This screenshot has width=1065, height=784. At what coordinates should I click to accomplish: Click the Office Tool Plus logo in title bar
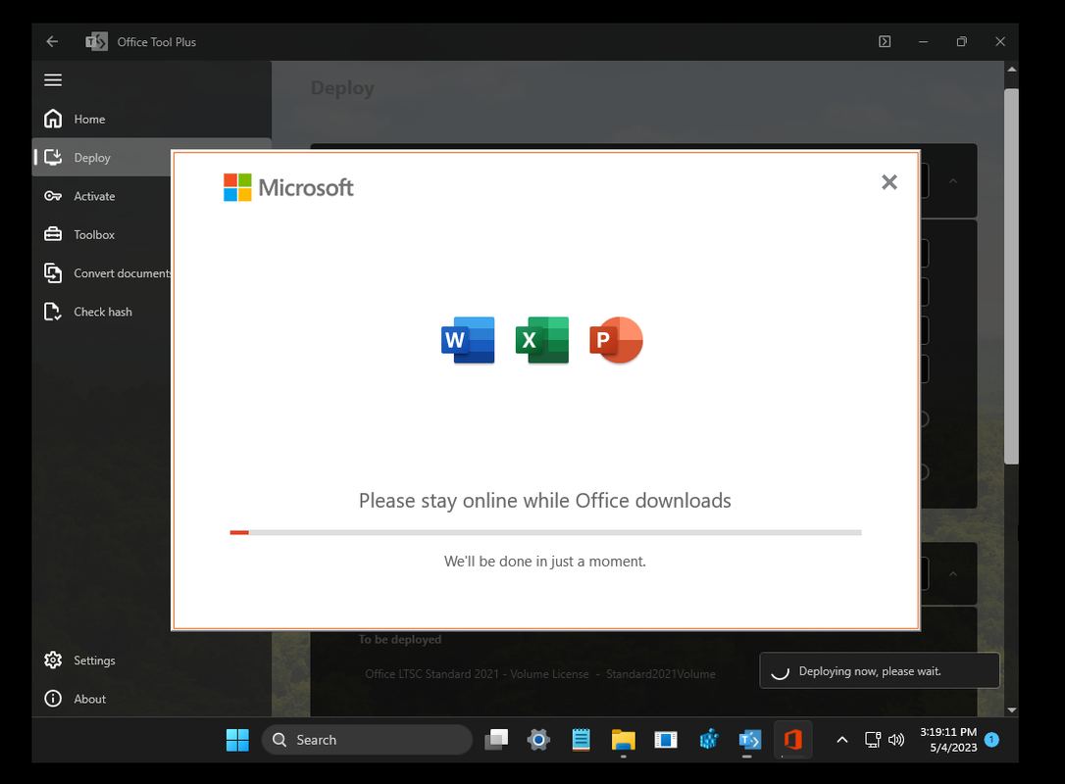pos(96,41)
